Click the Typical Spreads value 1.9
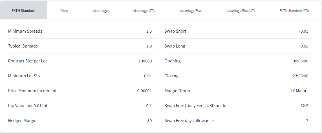Viewport: 322px width, 133px height. (x=149, y=46)
